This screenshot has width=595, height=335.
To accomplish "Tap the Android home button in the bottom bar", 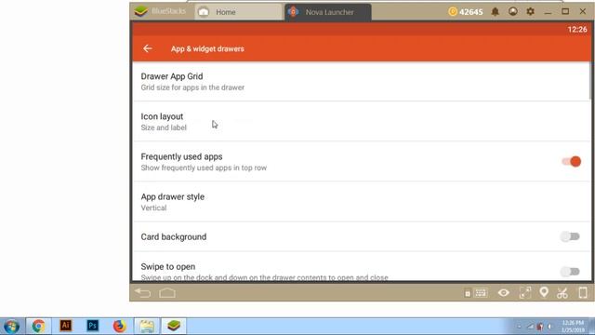I will 167,293.
